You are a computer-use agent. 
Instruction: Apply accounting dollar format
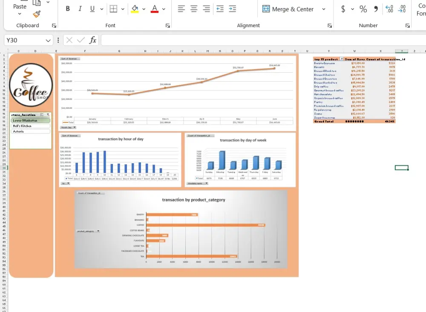click(343, 9)
